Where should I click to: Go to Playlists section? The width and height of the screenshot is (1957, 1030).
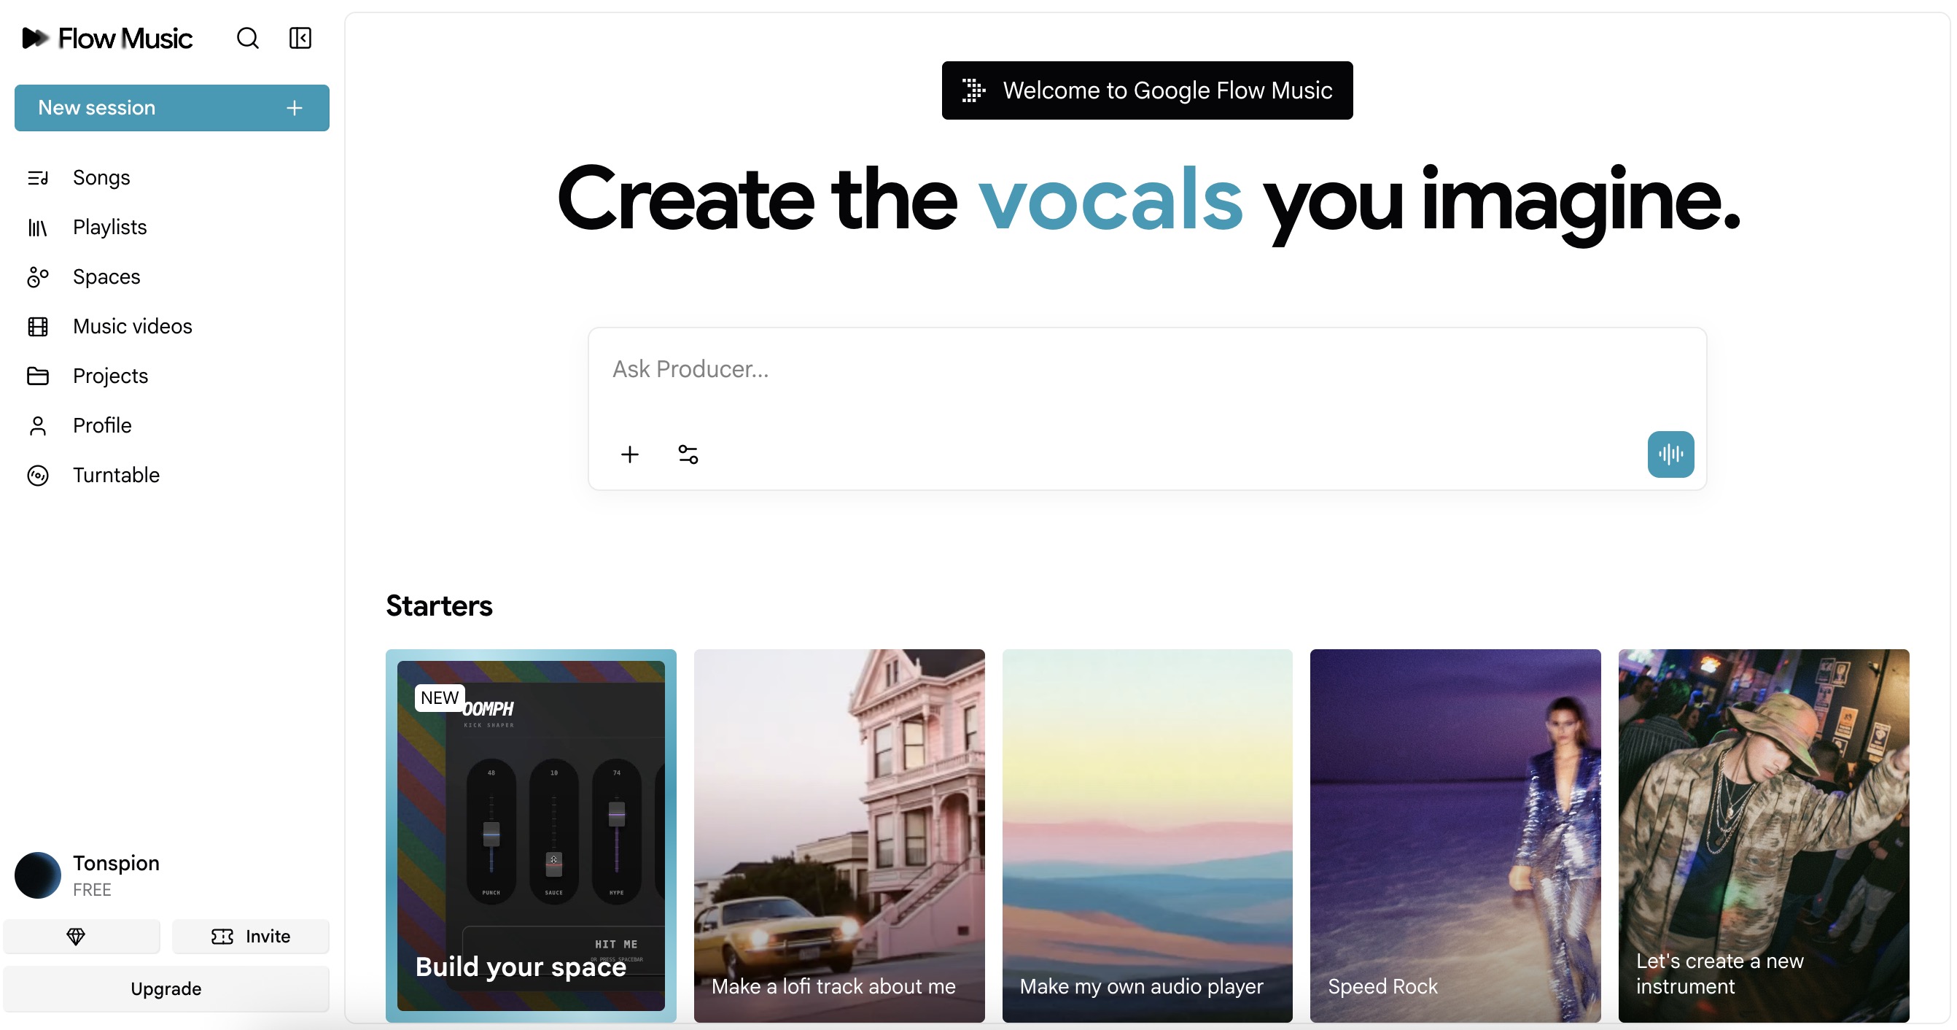pos(109,227)
